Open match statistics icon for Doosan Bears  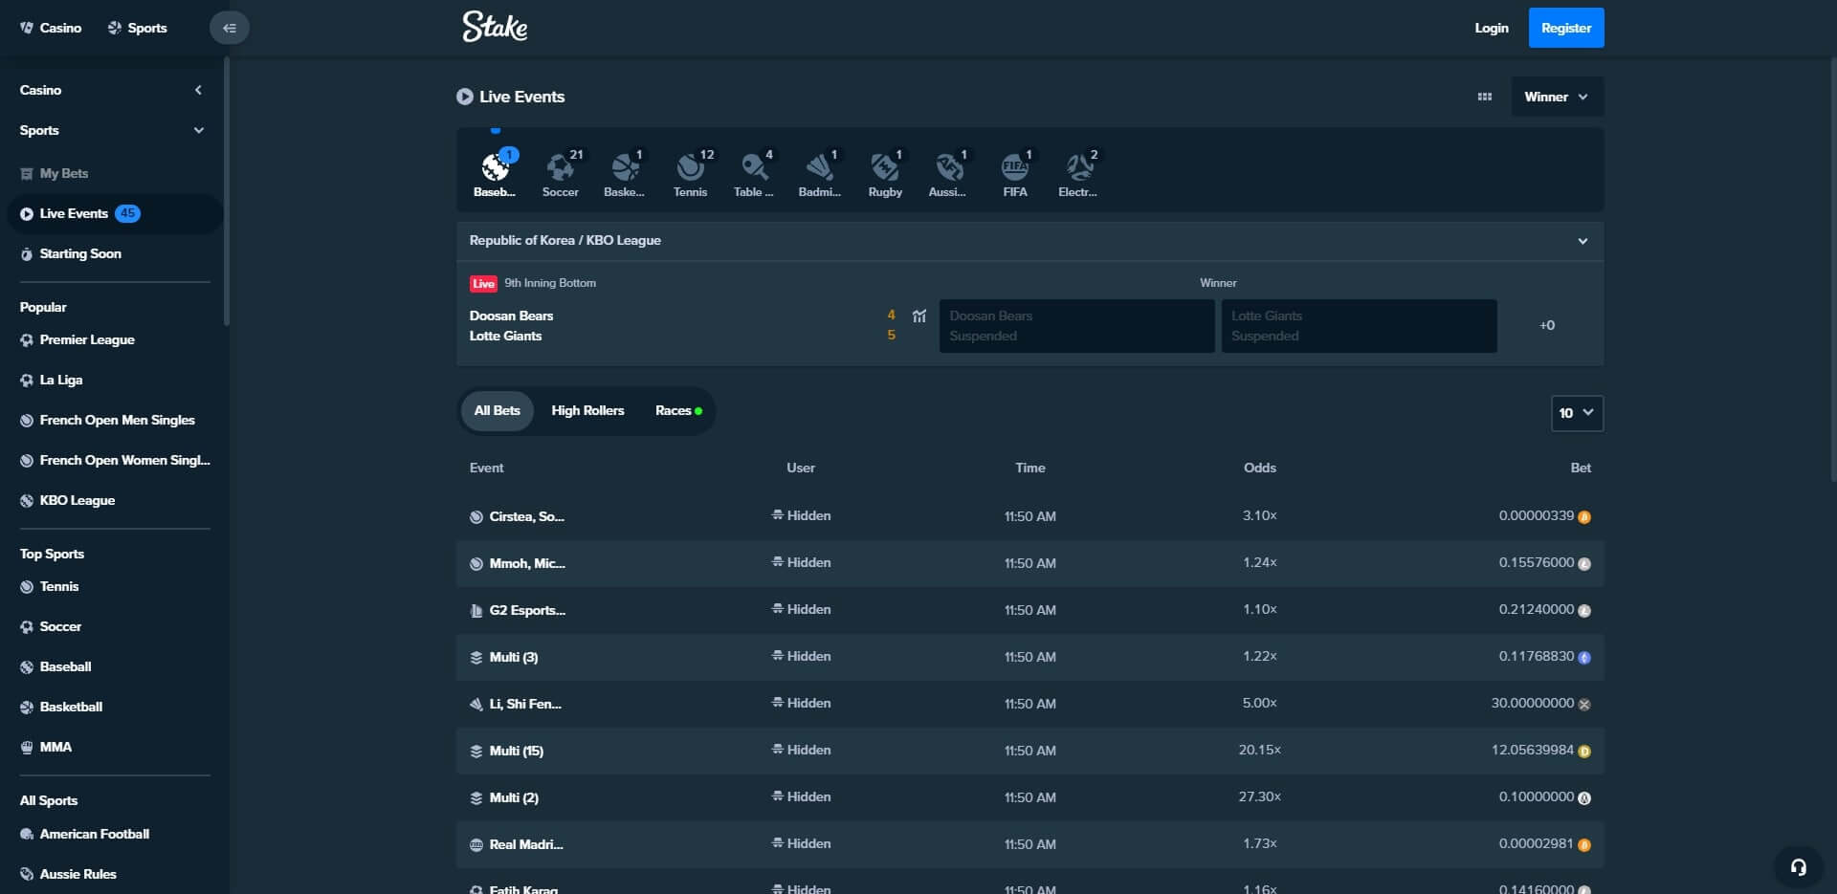[919, 316]
